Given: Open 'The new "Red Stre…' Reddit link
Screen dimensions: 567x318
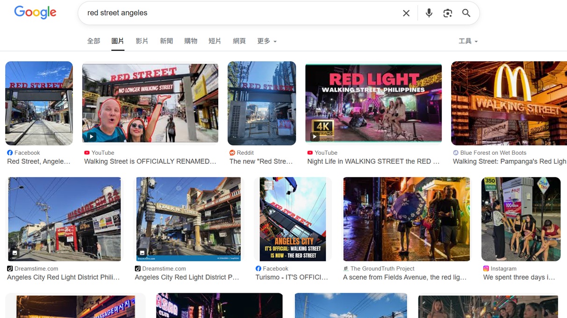Looking at the screenshot, I should [261, 161].
